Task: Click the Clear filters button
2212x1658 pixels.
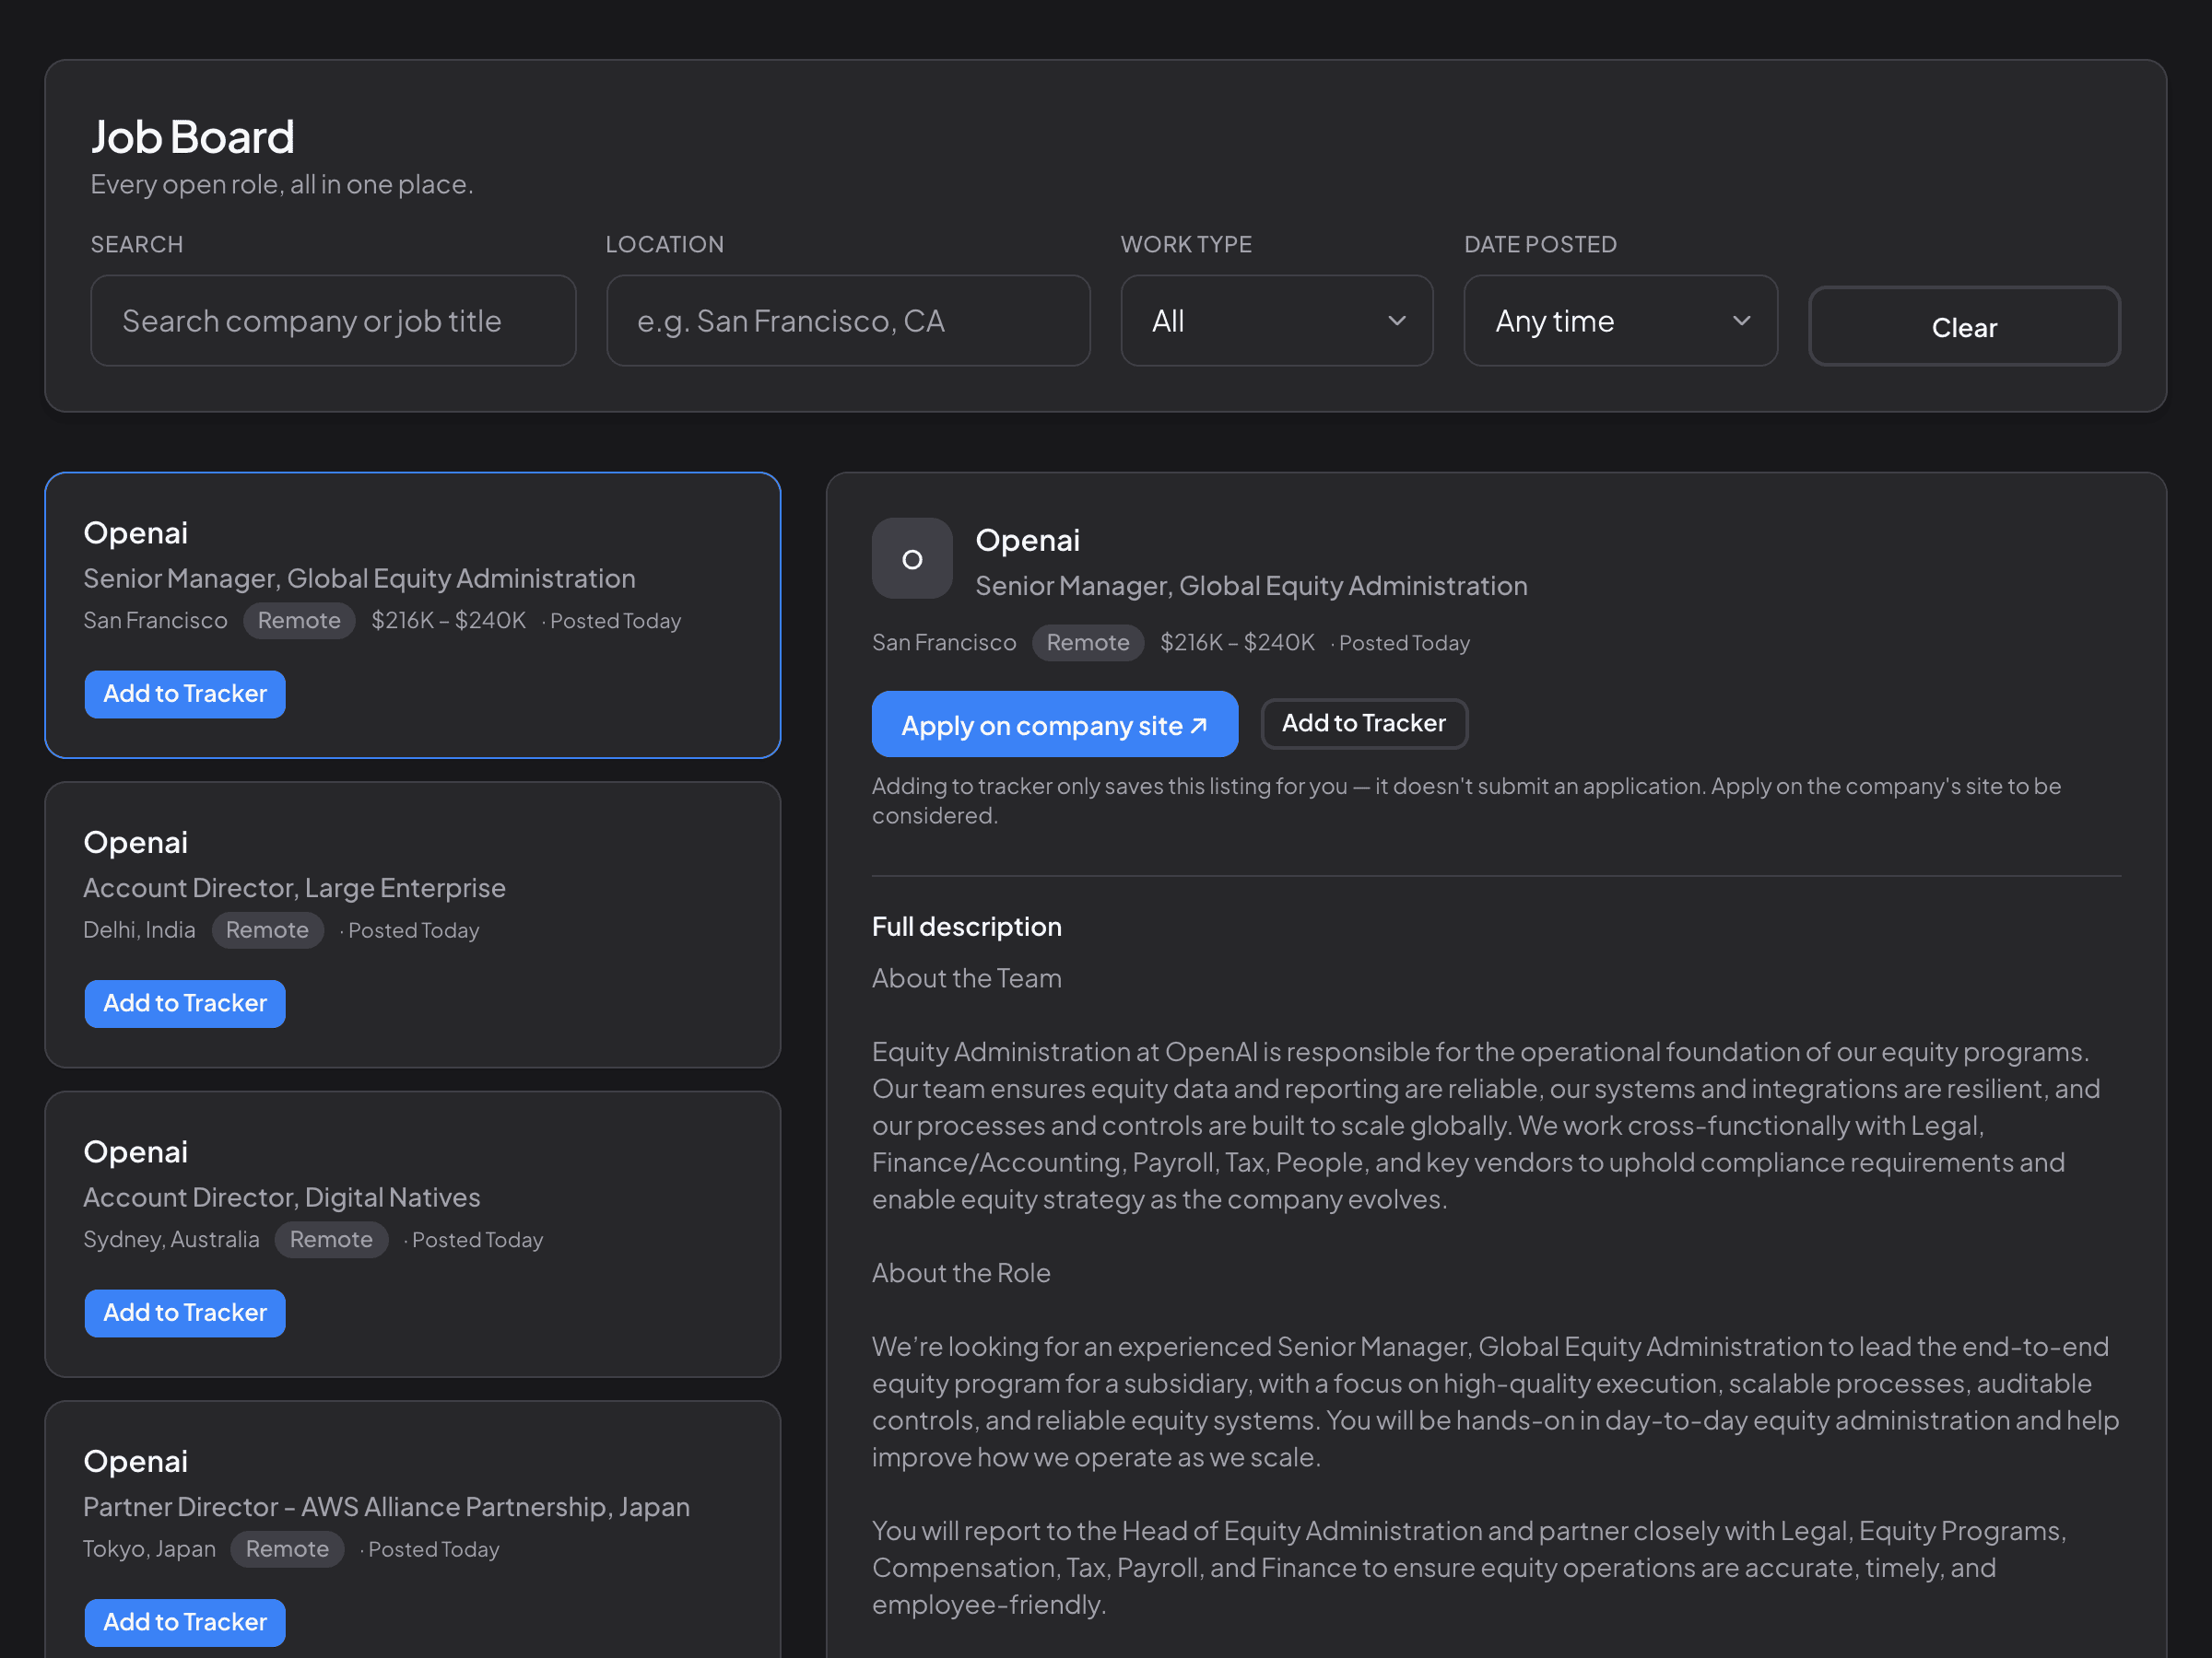Action: pos(1964,327)
